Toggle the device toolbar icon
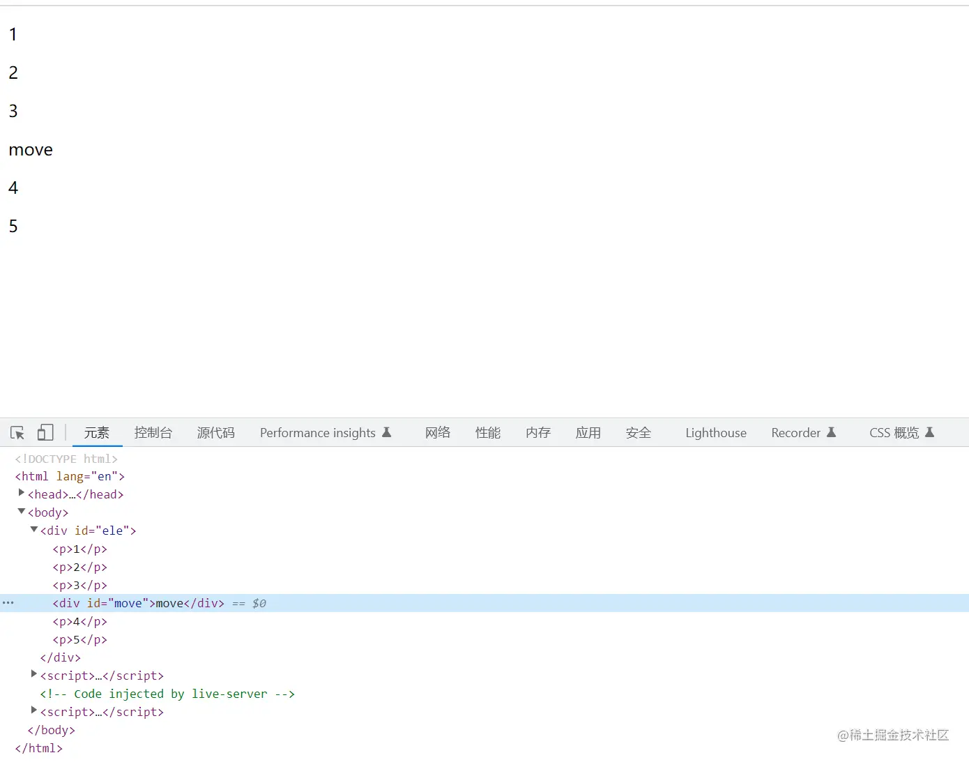 pos(45,433)
